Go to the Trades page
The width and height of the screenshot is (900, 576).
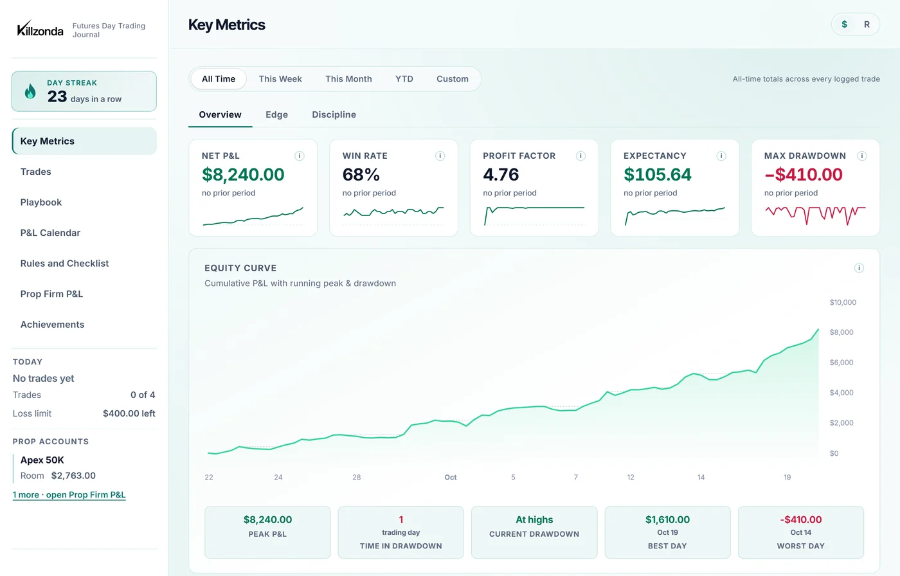tap(84, 172)
